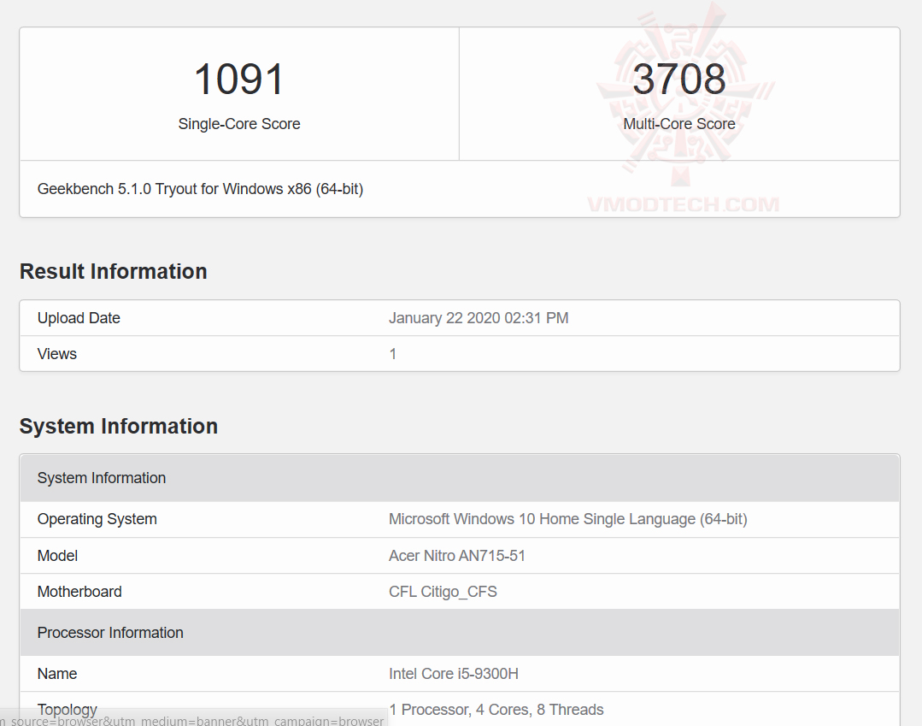
Task: Select the January 22 2020 02:31 PM date
Action: point(479,318)
